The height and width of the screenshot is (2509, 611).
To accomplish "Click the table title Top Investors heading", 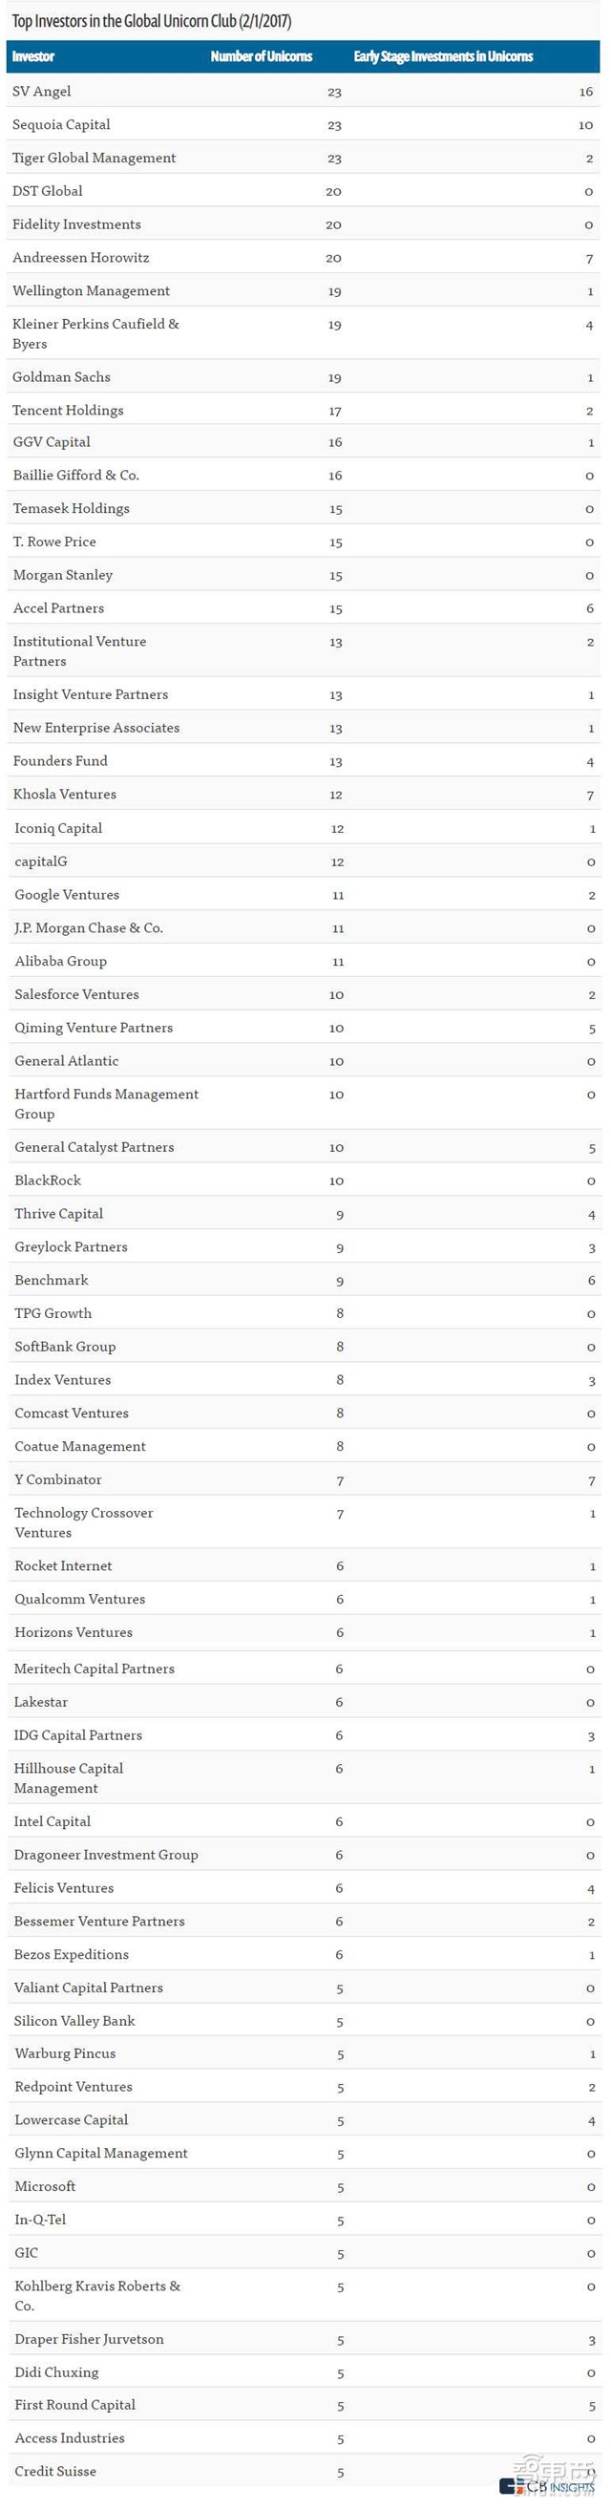I will pyautogui.click(x=152, y=20).
